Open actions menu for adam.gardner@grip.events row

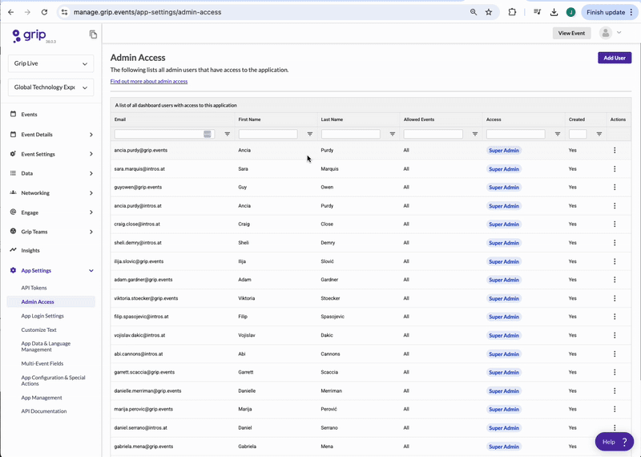pos(615,280)
